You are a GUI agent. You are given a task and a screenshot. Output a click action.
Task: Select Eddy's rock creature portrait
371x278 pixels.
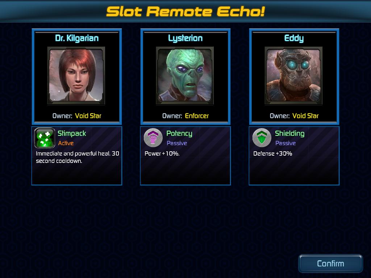coord(293,76)
